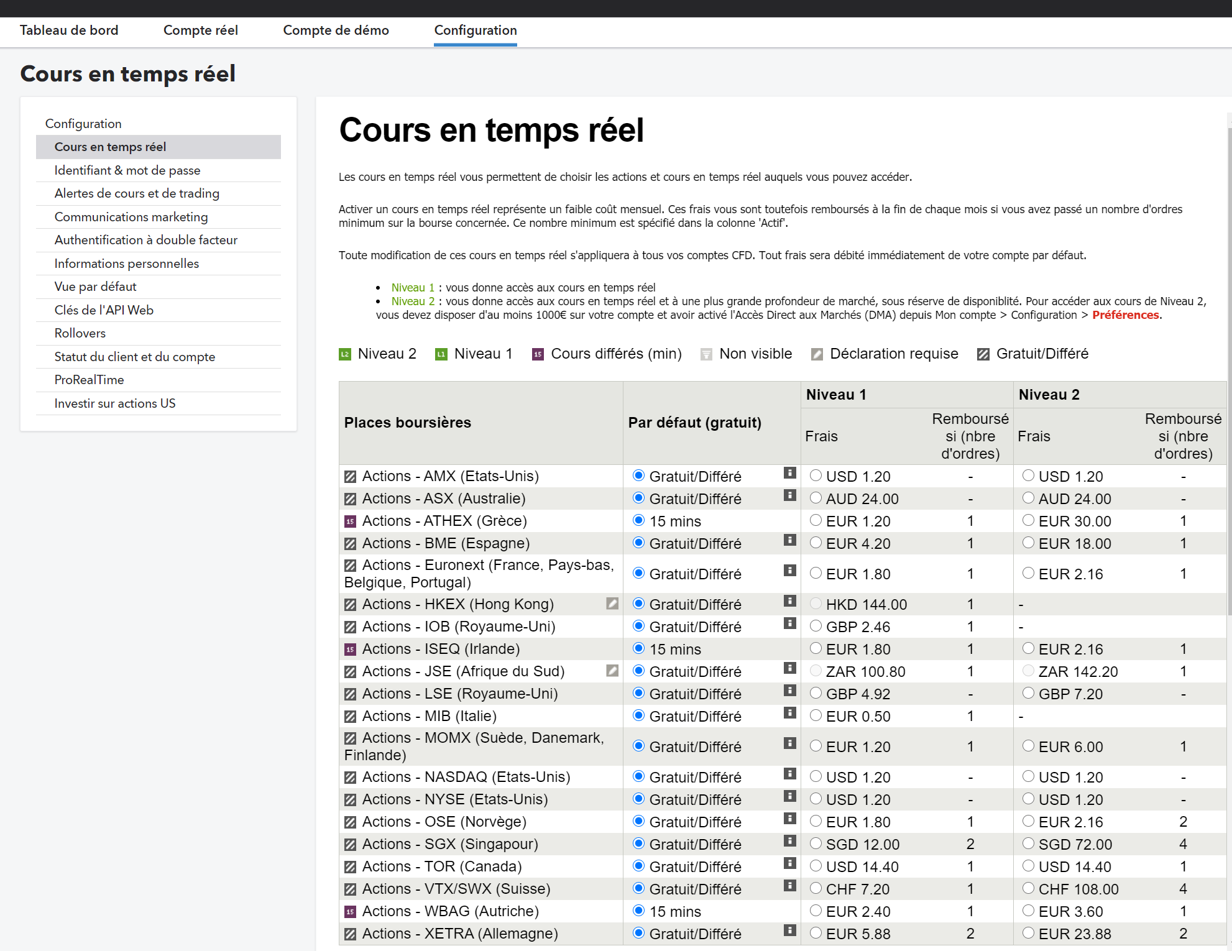Select Niveau 1 GBP 4.92 for LSE
Image resolution: width=1232 pixels, height=951 pixels.
point(816,693)
